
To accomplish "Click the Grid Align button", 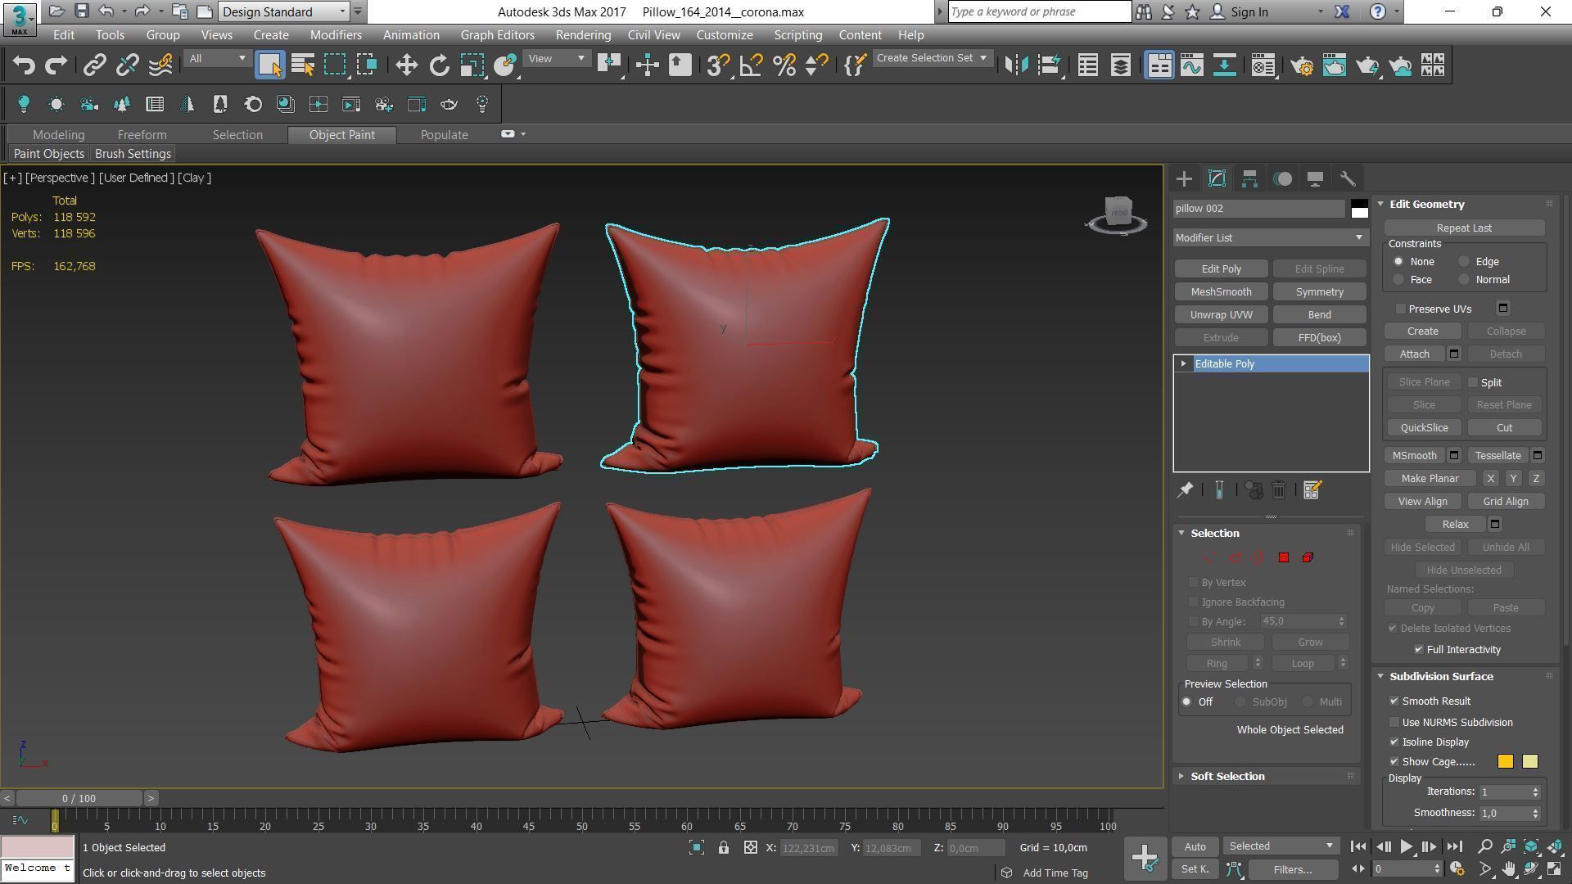I will 1505,502.
